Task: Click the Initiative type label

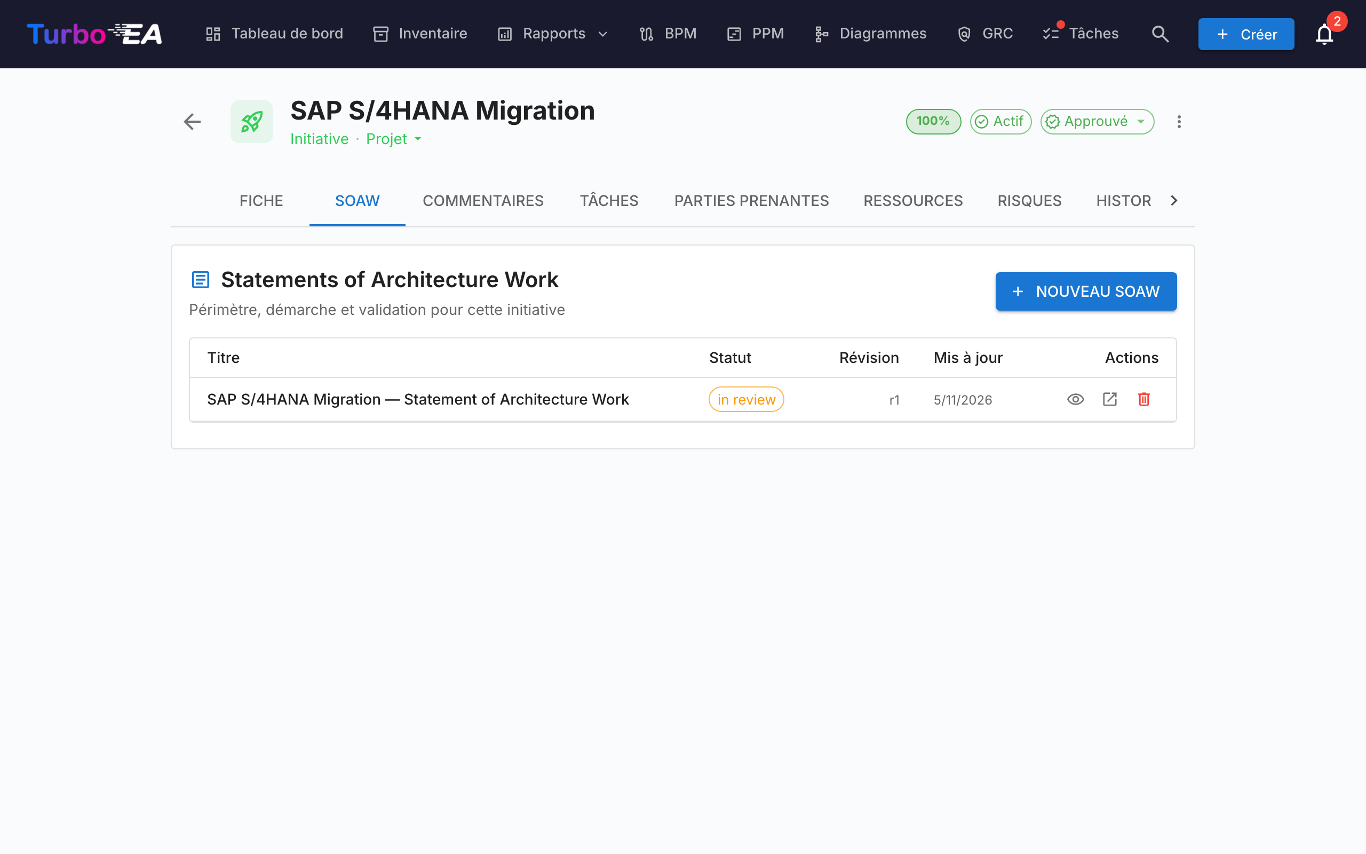Action: tap(320, 139)
